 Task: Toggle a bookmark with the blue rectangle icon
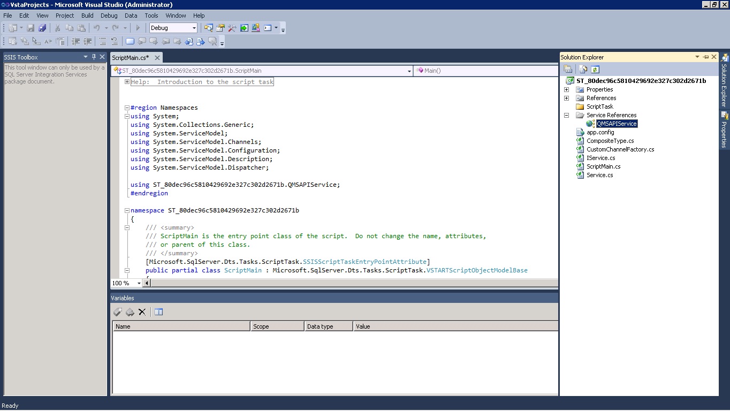click(x=130, y=41)
